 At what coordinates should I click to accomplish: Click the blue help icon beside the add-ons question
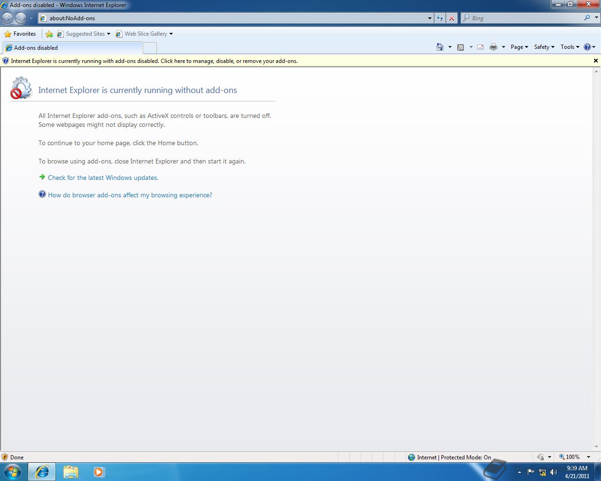[42, 194]
